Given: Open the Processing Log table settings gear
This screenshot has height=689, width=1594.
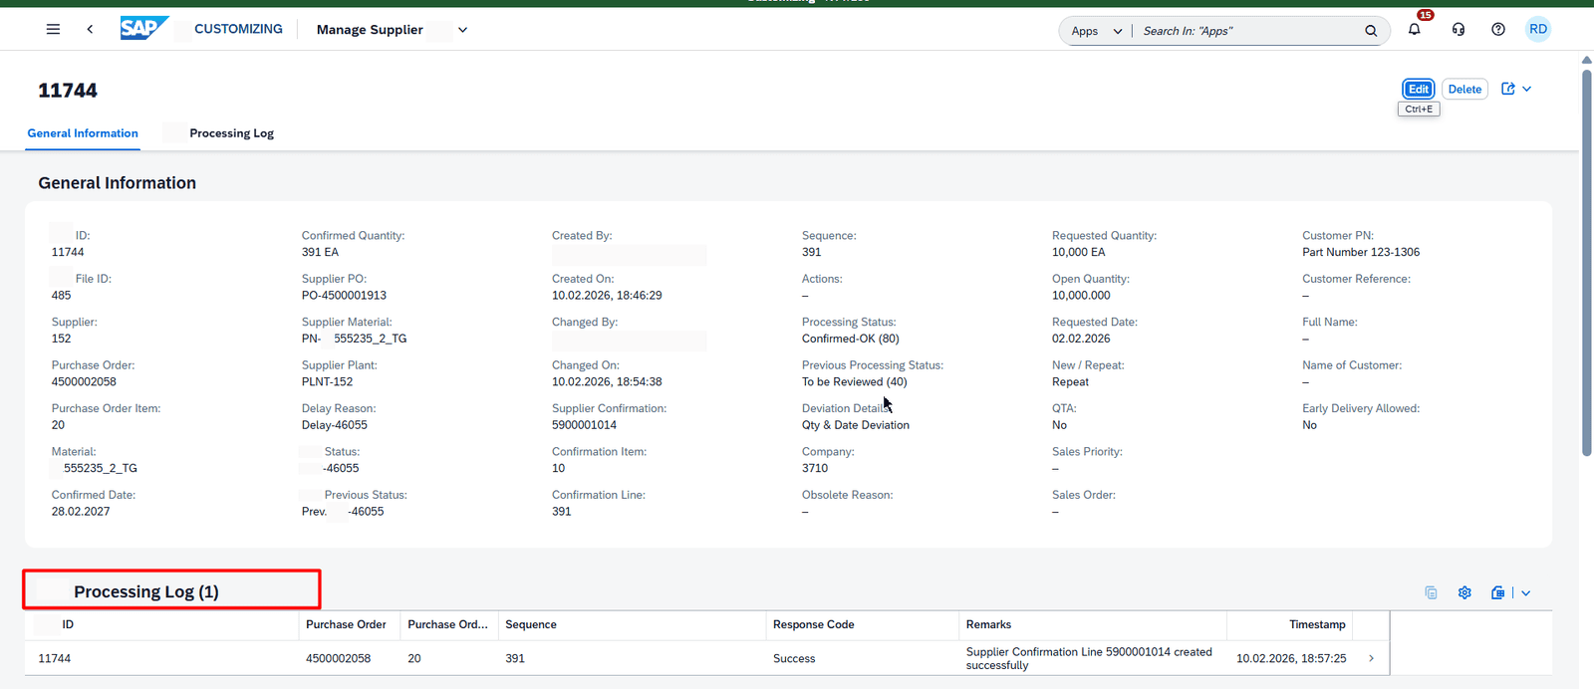Looking at the screenshot, I should click(1464, 592).
